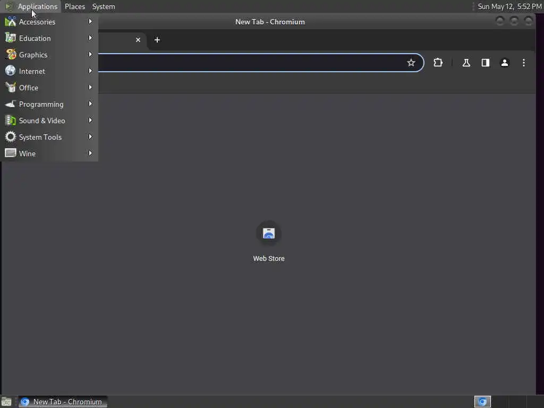This screenshot has height=408, width=544.
Task: Open the Chromium Extensions puzzle icon
Action: click(438, 63)
